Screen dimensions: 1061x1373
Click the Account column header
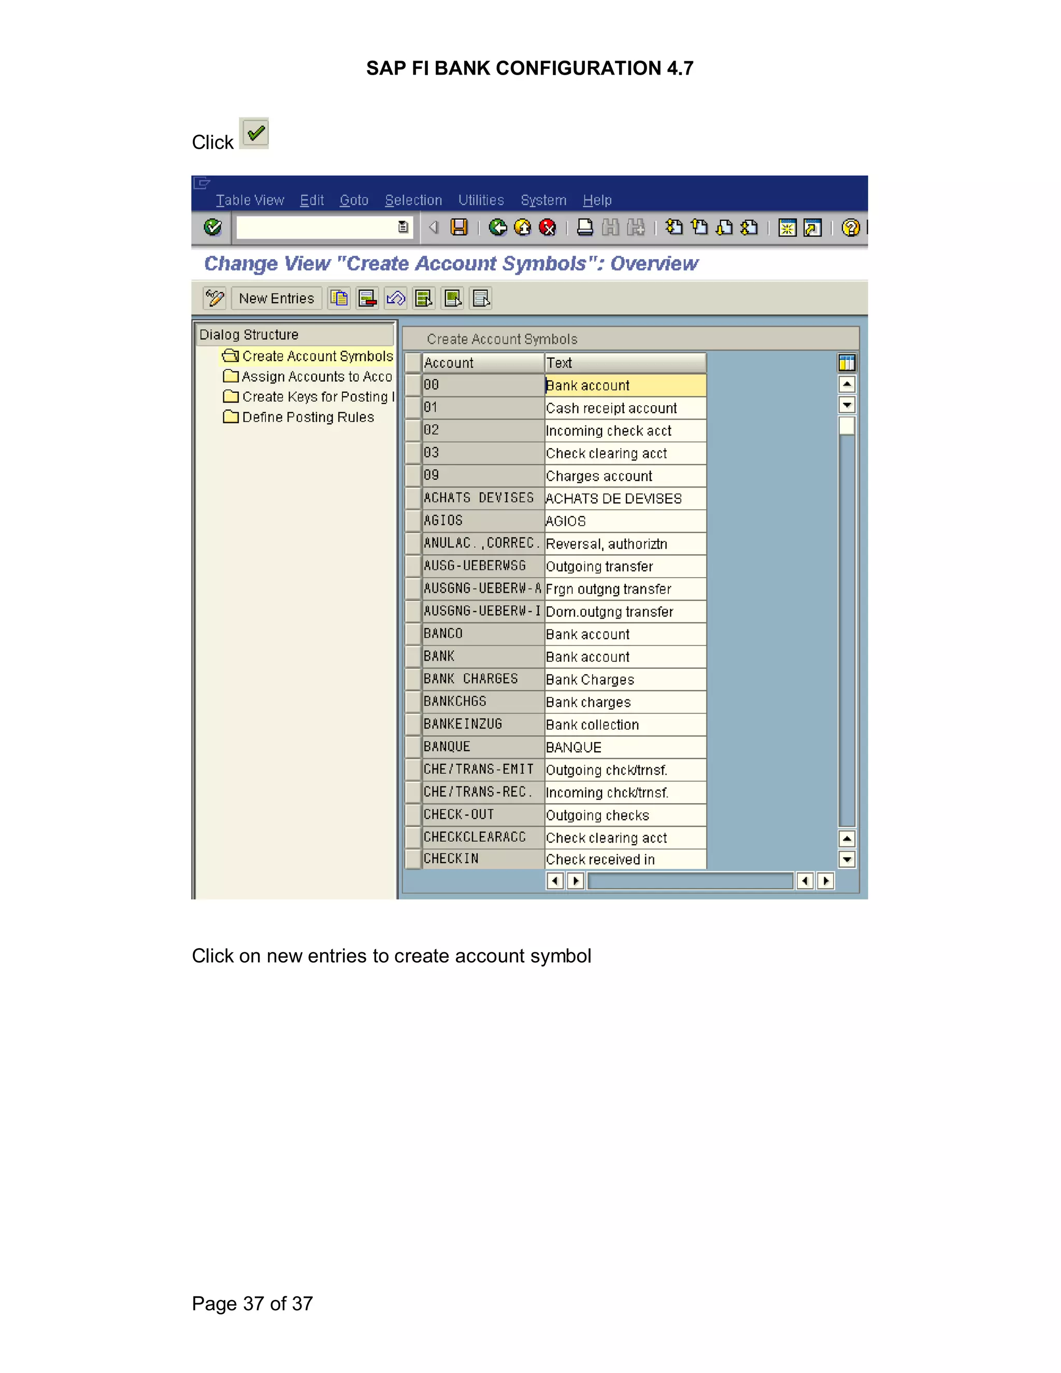(x=483, y=363)
